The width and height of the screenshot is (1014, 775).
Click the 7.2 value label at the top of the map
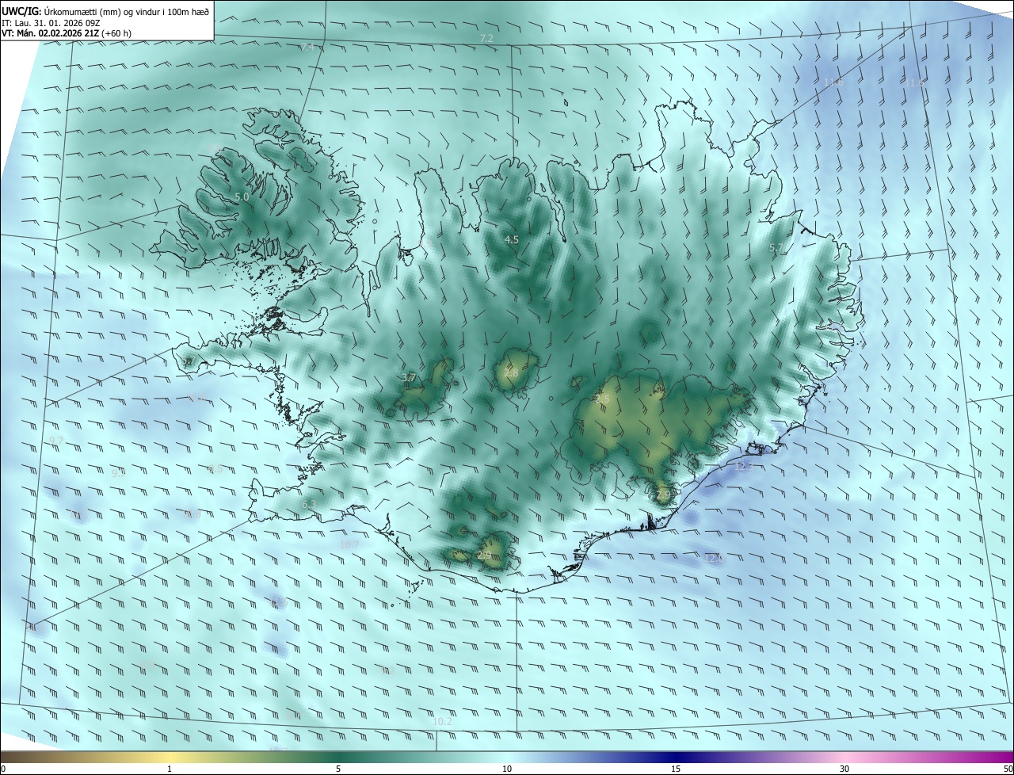(486, 38)
